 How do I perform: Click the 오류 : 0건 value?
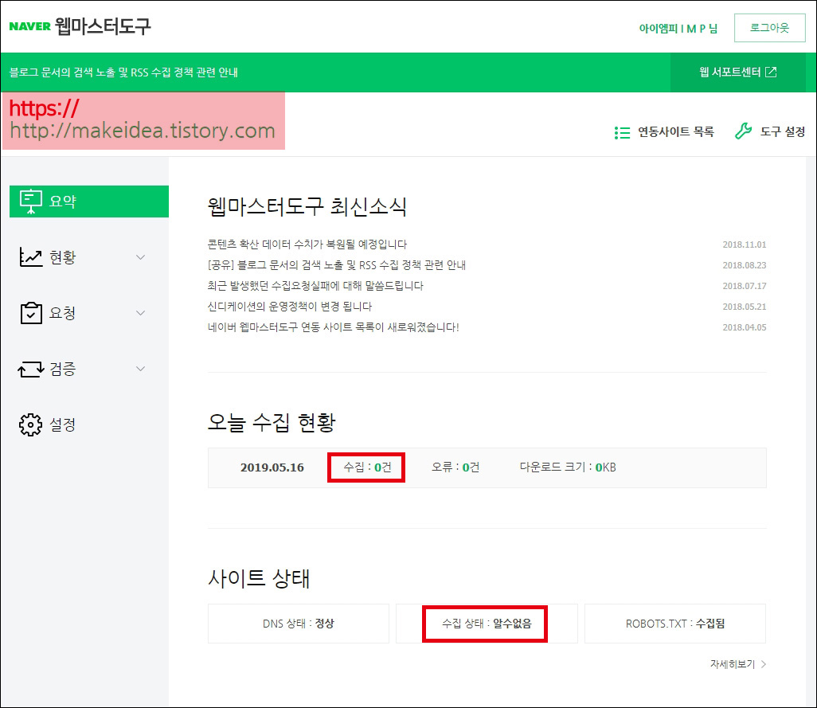(455, 467)
